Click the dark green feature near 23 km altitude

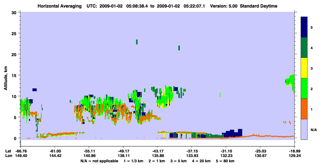click(137, 42)
